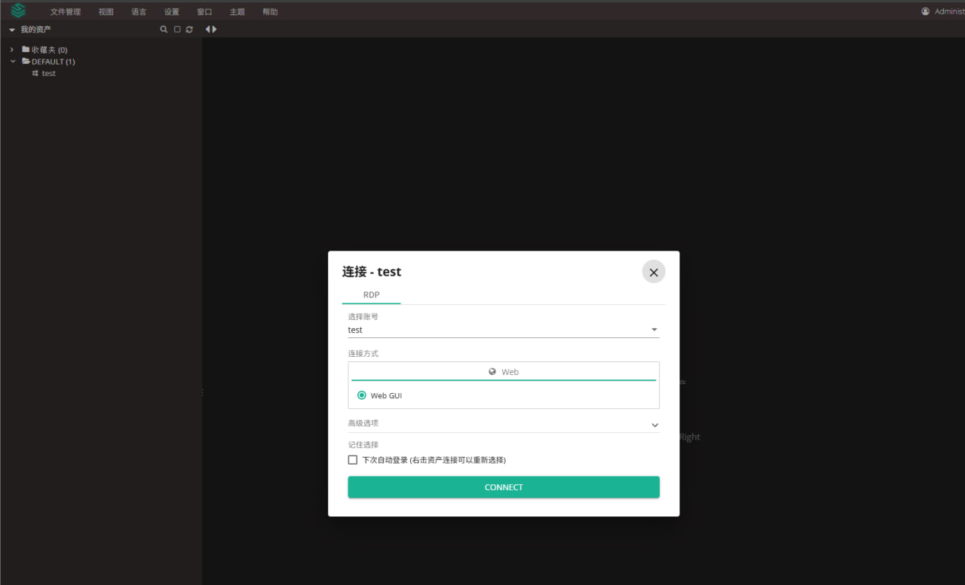Viewport: 965px width, 585px height.
Task: Open the 窗口 menu
Action: click(204, 12)
